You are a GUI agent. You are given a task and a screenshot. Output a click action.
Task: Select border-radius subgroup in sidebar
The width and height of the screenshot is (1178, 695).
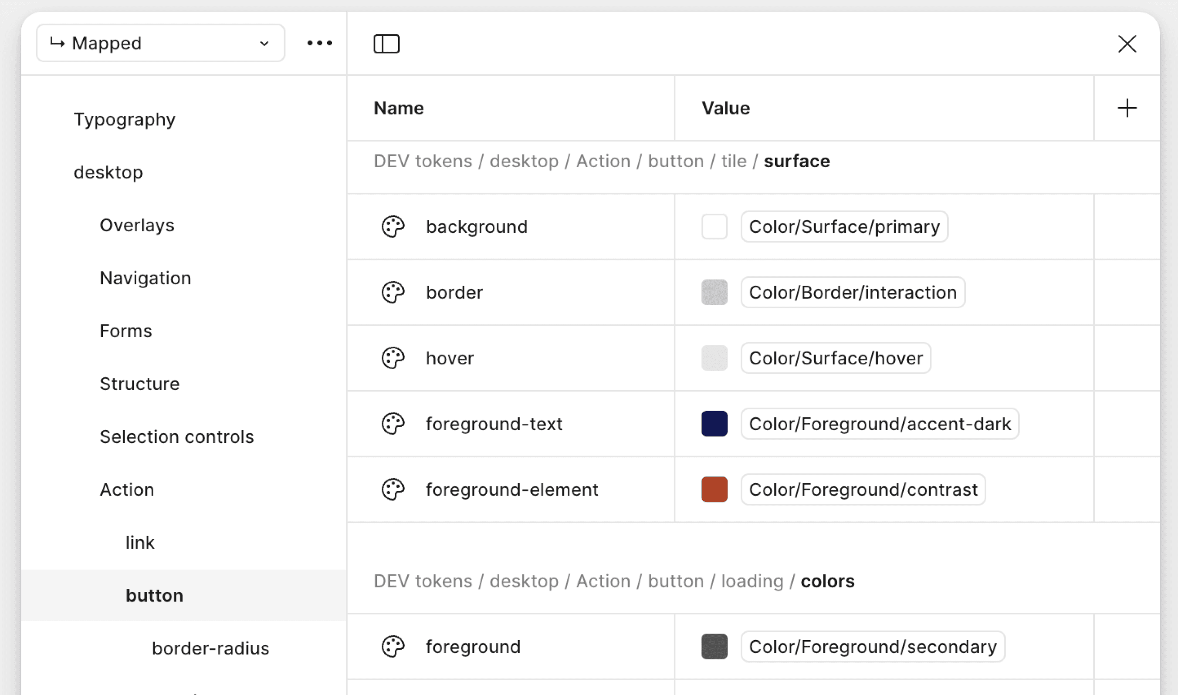(210, 649)
